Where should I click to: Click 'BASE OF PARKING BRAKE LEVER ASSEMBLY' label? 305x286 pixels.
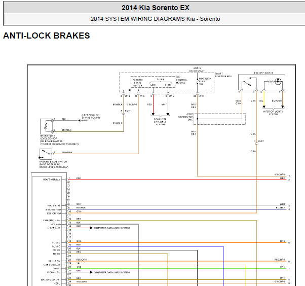54,166
